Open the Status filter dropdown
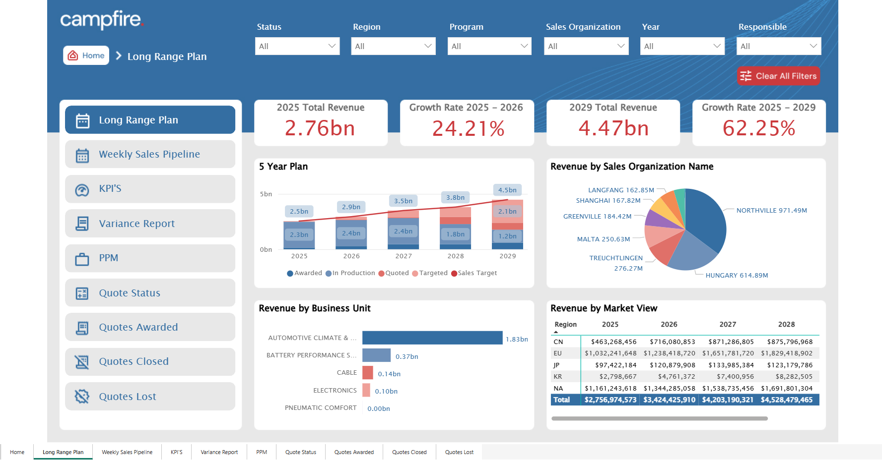This screenshot has height=460, width=882. click(x=297, y=46)
